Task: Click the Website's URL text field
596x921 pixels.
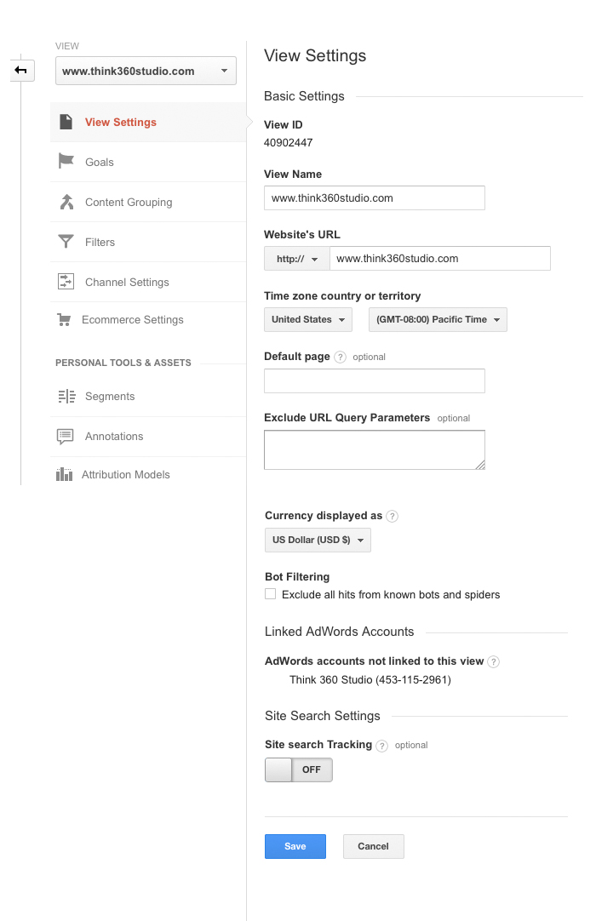Action: [439, 259]
